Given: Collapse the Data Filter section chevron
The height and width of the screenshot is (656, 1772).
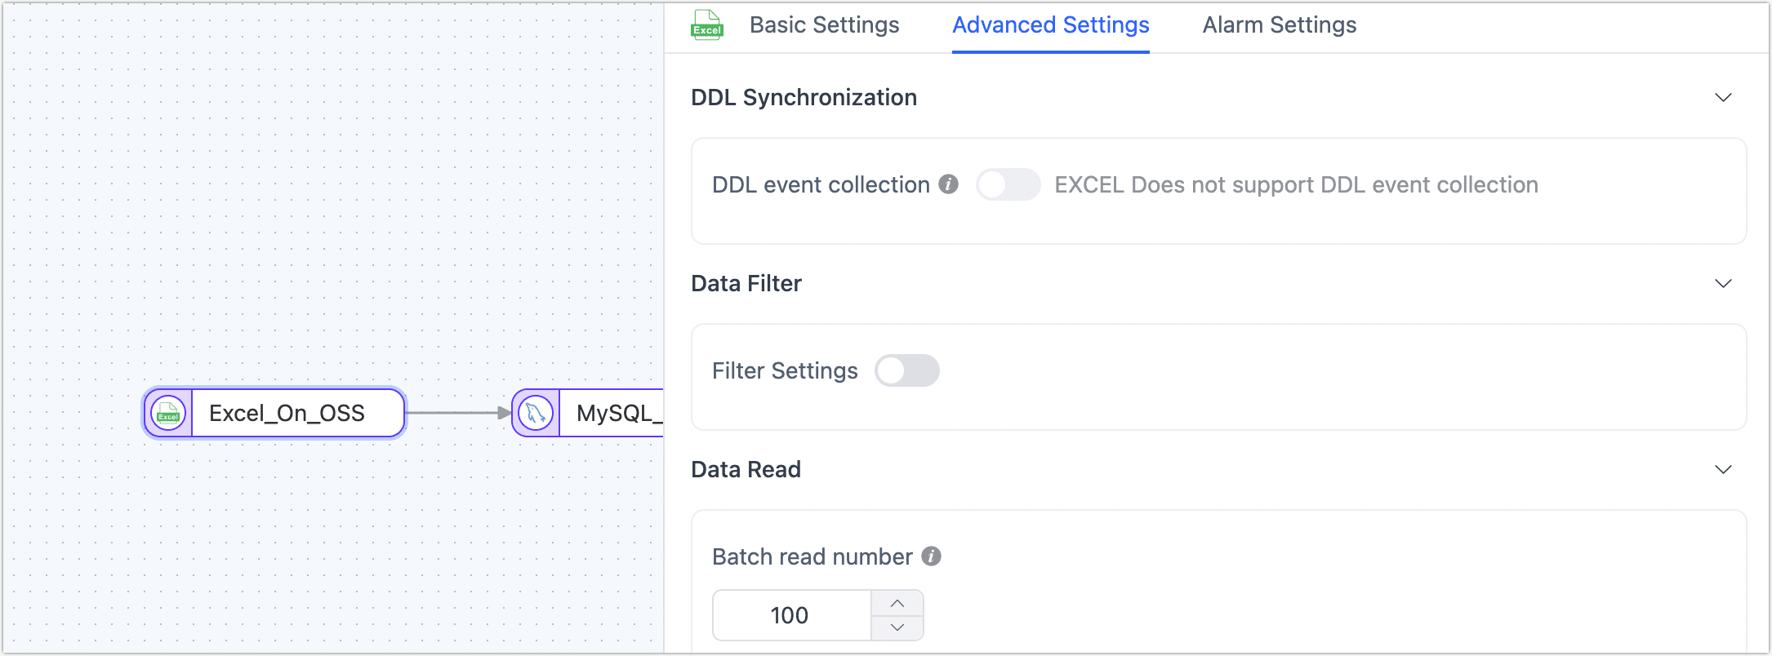Looking at the screenshot, I should pos(1723,284).
